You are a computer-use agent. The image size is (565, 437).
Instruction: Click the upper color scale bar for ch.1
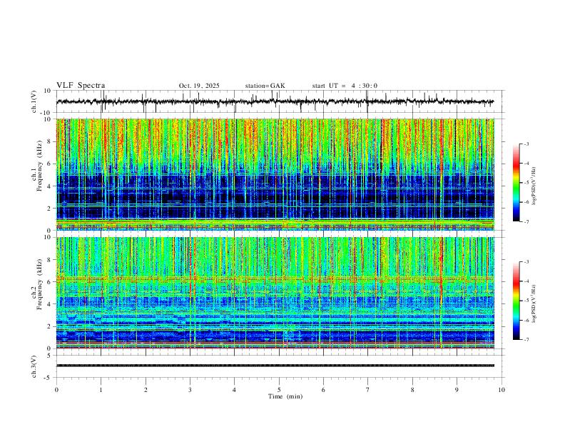click(x=516, y=183)
